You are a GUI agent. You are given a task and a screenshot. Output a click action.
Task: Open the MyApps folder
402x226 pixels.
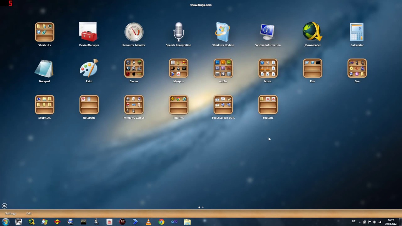pos(178,68)
